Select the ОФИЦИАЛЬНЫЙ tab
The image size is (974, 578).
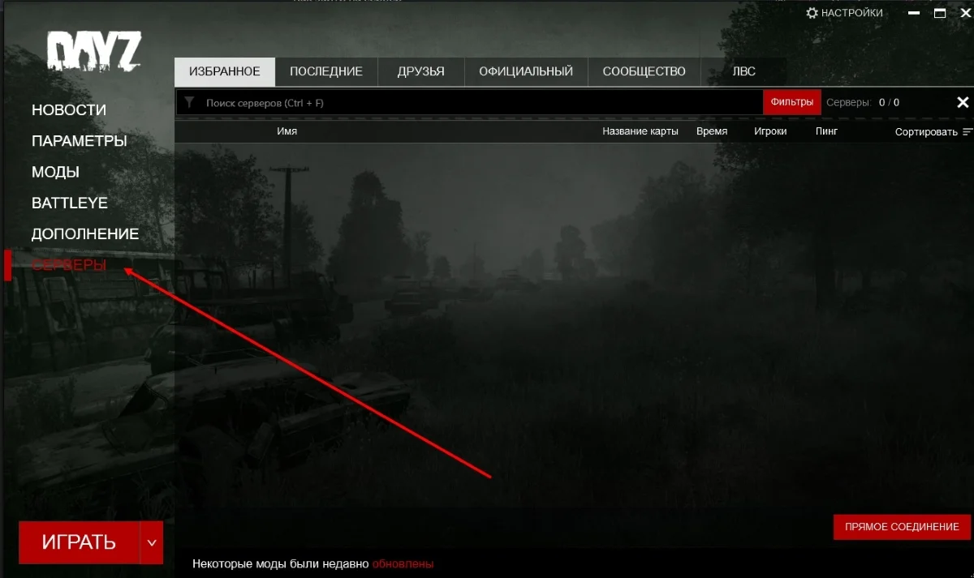pyautogui.click(x=526, y=71)
